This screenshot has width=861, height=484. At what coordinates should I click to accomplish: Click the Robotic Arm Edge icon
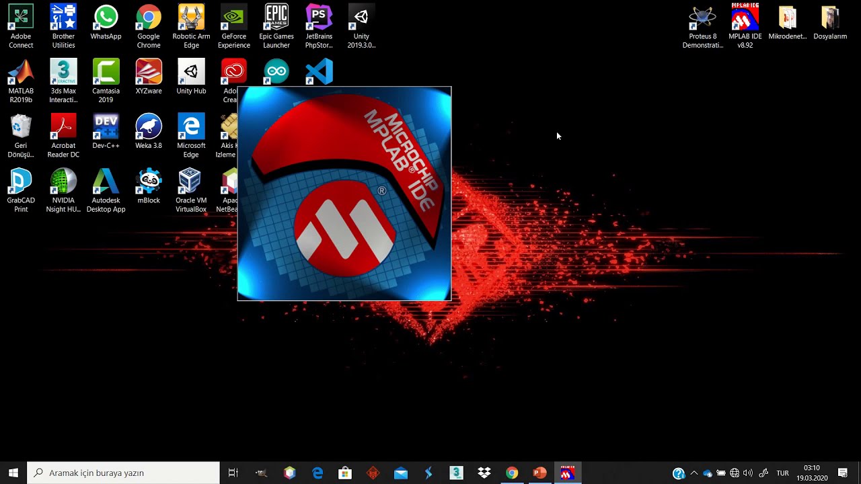point(191,27)
